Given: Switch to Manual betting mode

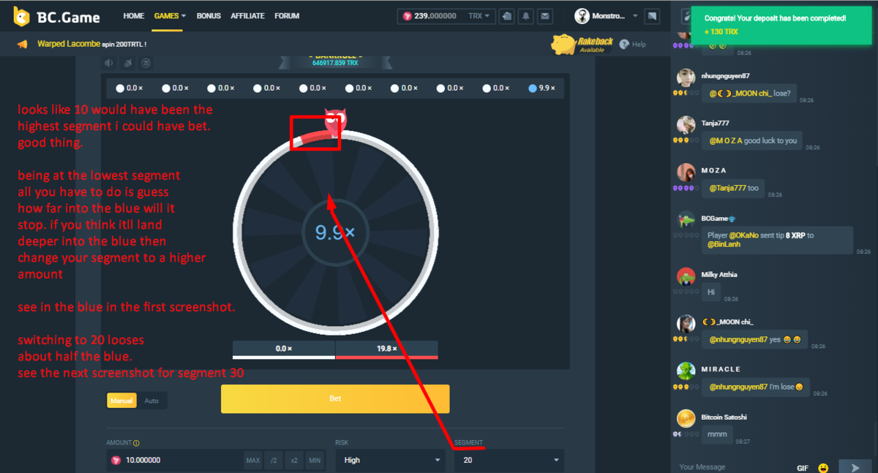Looking at the screenshot, I should (121, 401).
